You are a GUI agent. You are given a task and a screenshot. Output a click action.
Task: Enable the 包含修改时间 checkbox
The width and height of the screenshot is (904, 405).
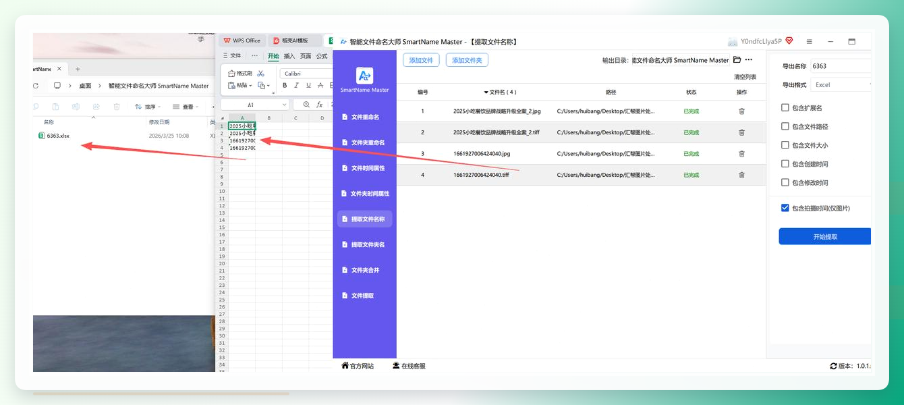(x=785, y=182)
